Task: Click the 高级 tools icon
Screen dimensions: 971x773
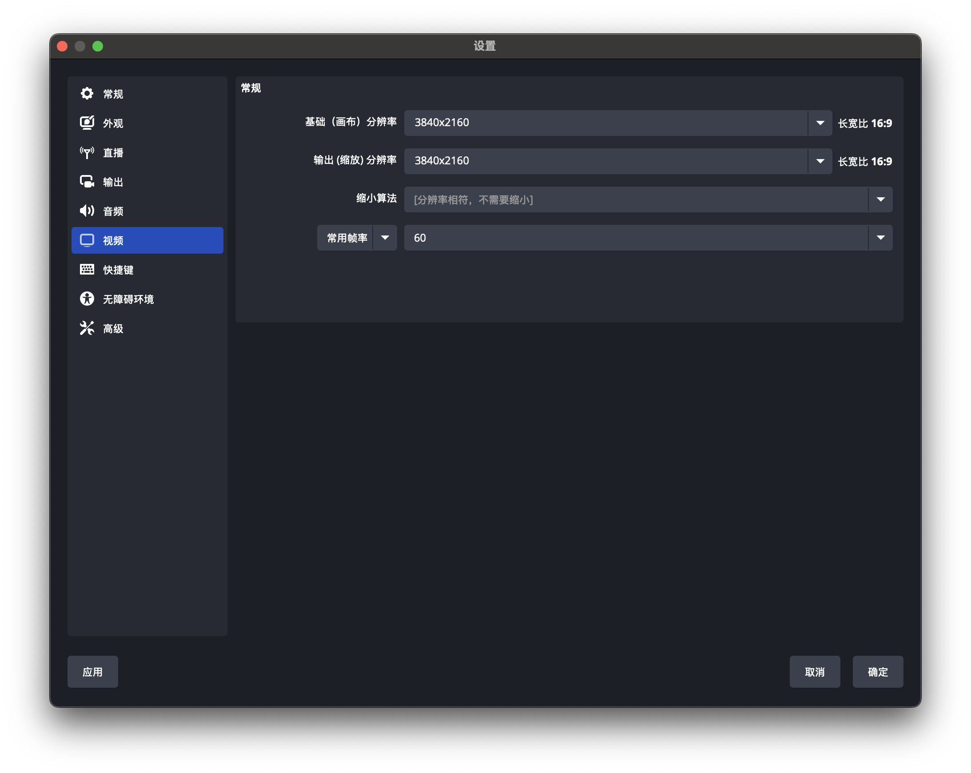Action: tap(87, 328)
